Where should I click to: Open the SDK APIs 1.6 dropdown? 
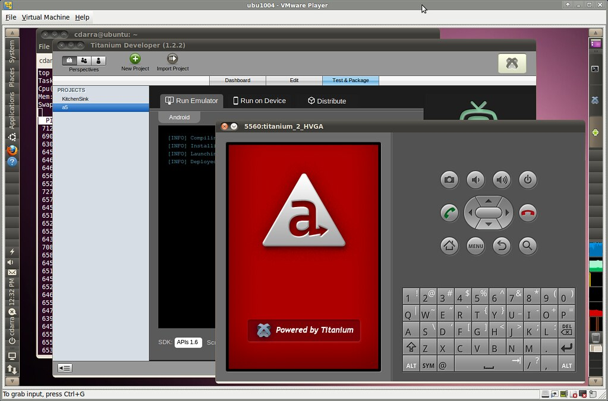[188, 342]
